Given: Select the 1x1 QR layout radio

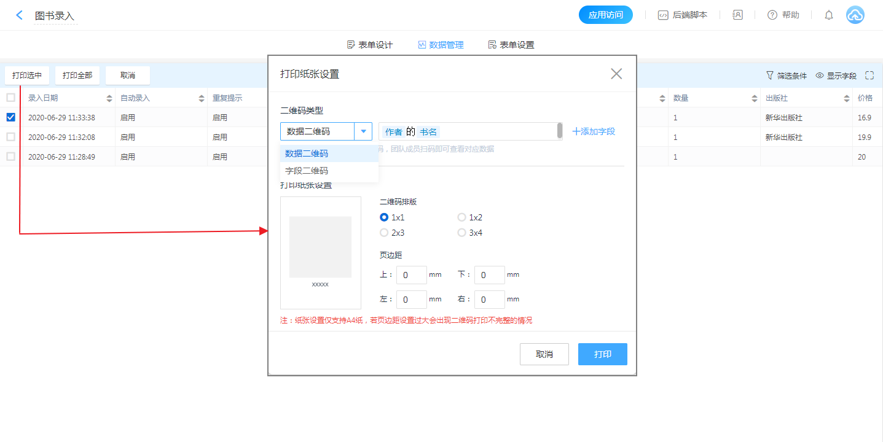Looking at the screenshot, I should coord(384,217).
